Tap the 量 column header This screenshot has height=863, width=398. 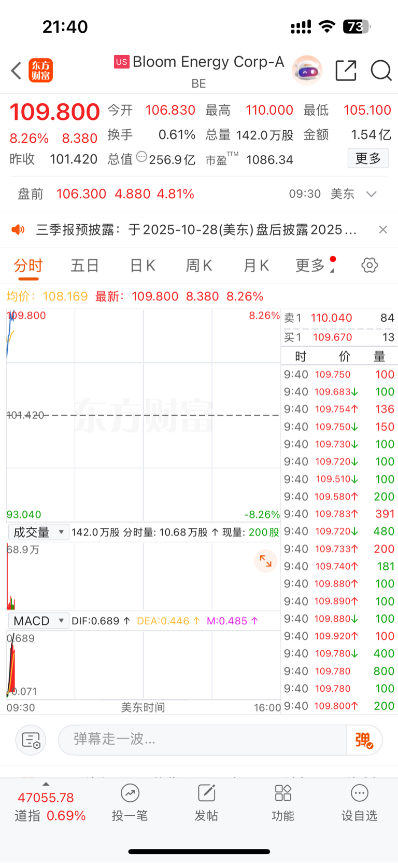tap(379, 357)
